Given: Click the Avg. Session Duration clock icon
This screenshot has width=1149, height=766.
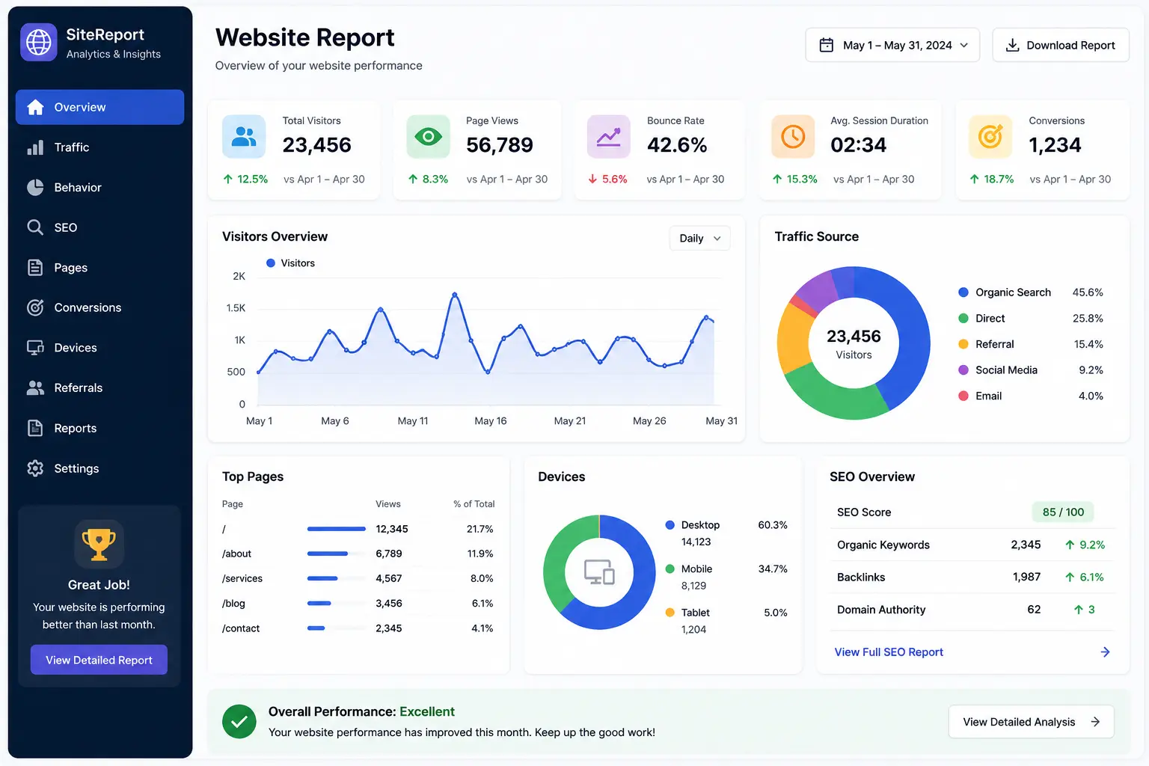Looking at the screenshot, I should coord(793,136).
